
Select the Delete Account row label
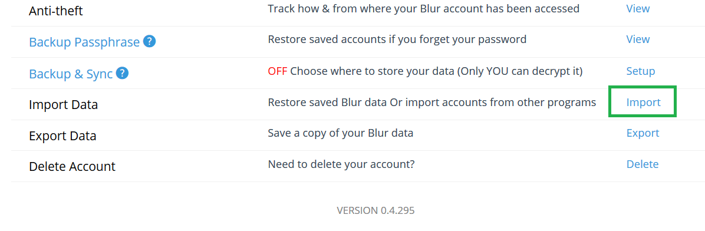[72, 167]
